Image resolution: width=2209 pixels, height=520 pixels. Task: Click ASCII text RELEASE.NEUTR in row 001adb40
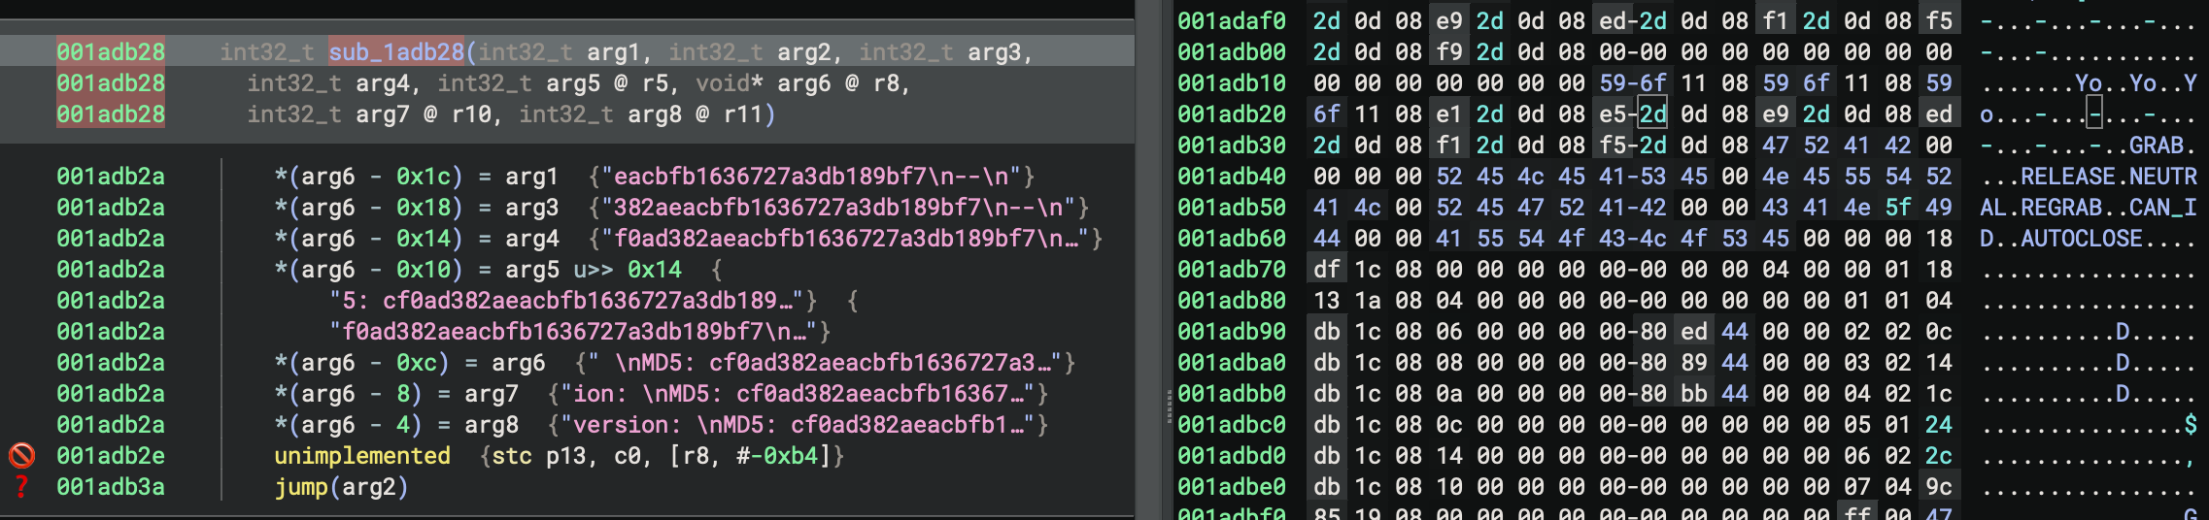click(2109, 176)
